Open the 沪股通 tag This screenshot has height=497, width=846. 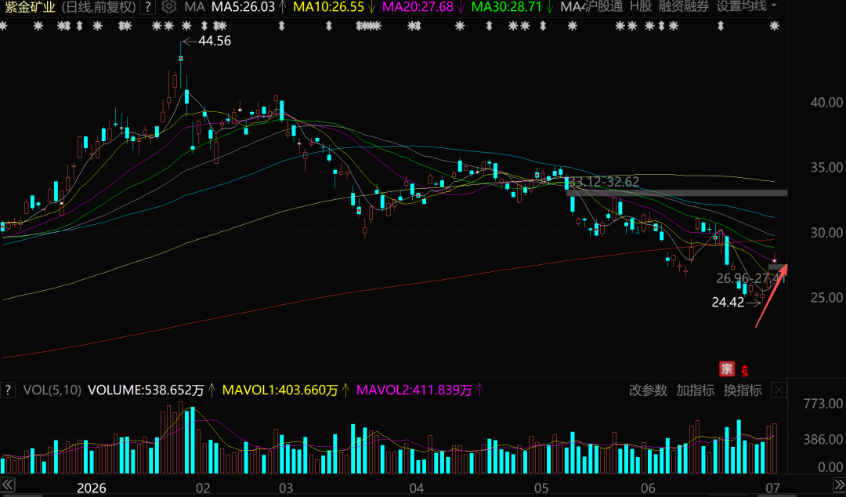click(604, 6)
